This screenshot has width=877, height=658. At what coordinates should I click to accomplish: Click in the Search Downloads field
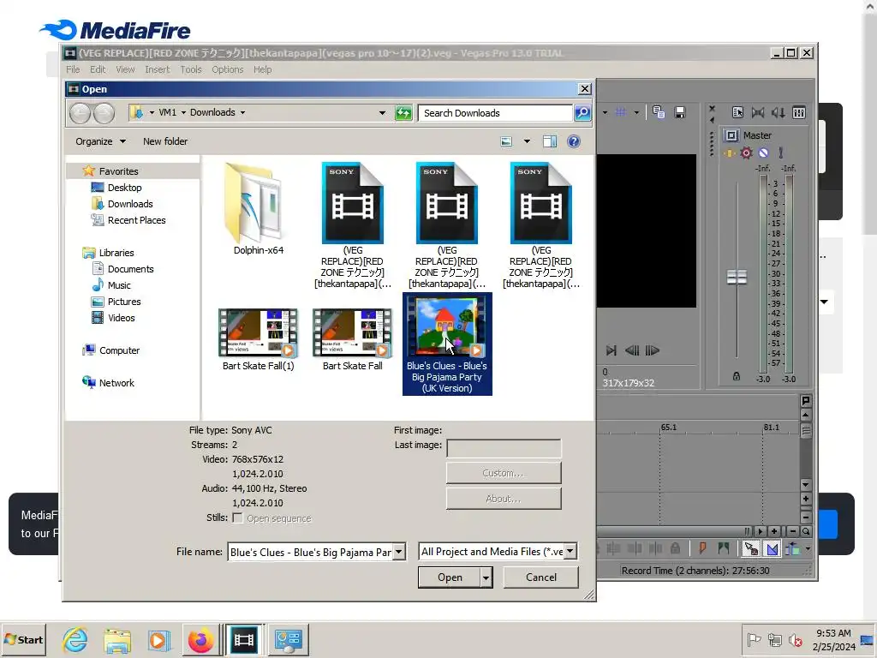pos(495,113)
